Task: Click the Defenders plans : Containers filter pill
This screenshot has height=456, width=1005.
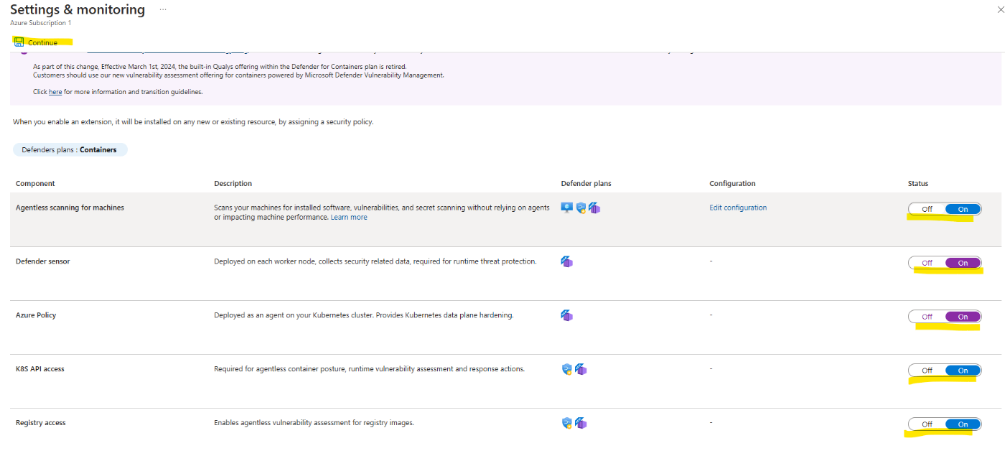Action: tap(70, 150)
